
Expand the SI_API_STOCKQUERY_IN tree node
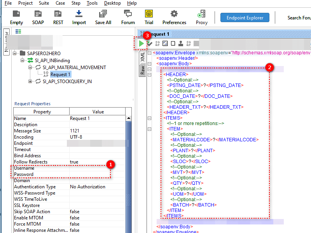tap(30, 81)
